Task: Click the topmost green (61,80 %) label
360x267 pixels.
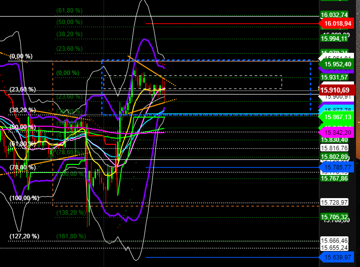Action: tap(69, 11)
